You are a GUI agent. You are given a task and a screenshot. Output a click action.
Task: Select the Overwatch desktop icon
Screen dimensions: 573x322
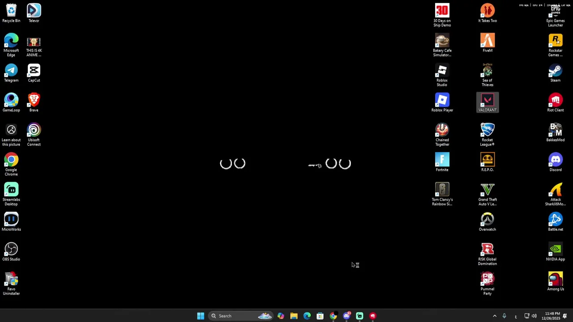pos(487,222)
